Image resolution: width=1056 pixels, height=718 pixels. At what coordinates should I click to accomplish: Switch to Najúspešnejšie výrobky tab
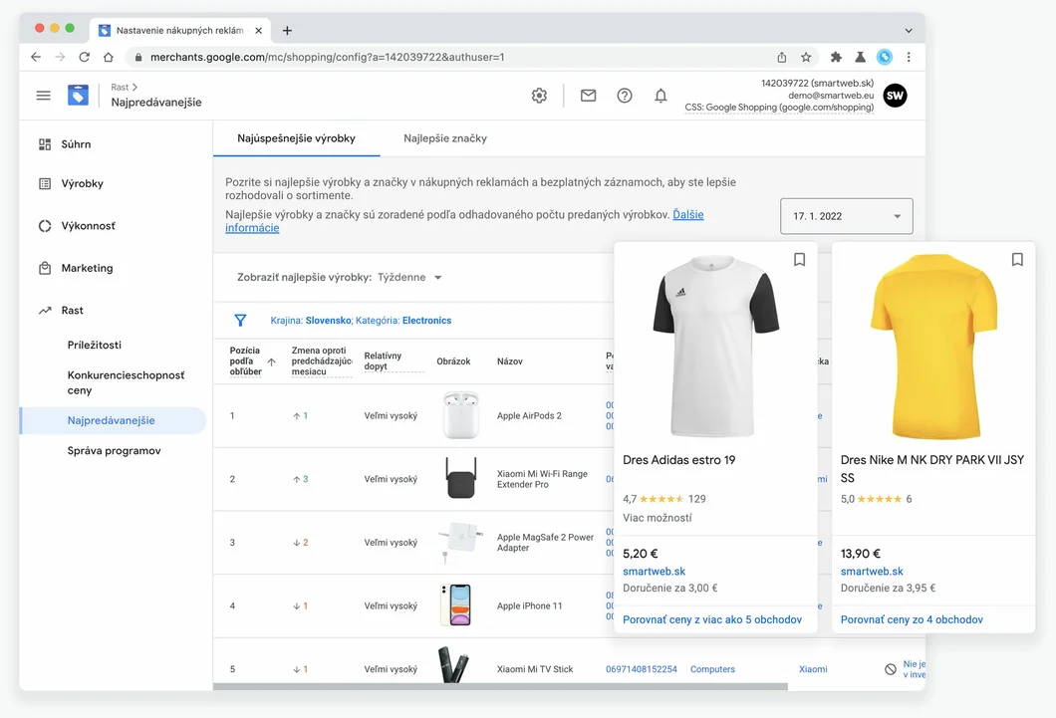(x=296, y=138)
